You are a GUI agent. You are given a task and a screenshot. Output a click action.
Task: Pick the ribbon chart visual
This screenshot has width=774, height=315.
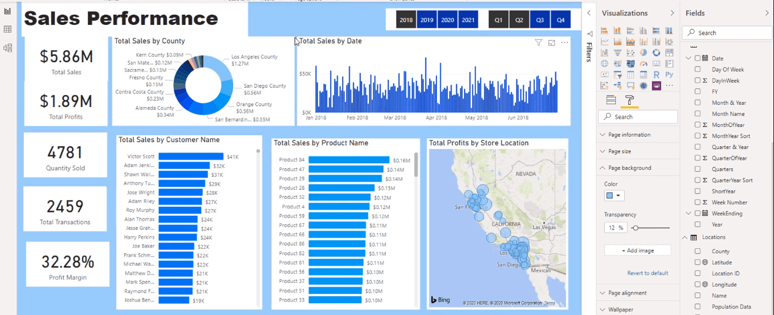670,41
